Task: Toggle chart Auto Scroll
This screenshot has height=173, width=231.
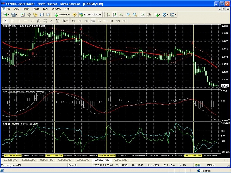Action: [x=143, y=14]
